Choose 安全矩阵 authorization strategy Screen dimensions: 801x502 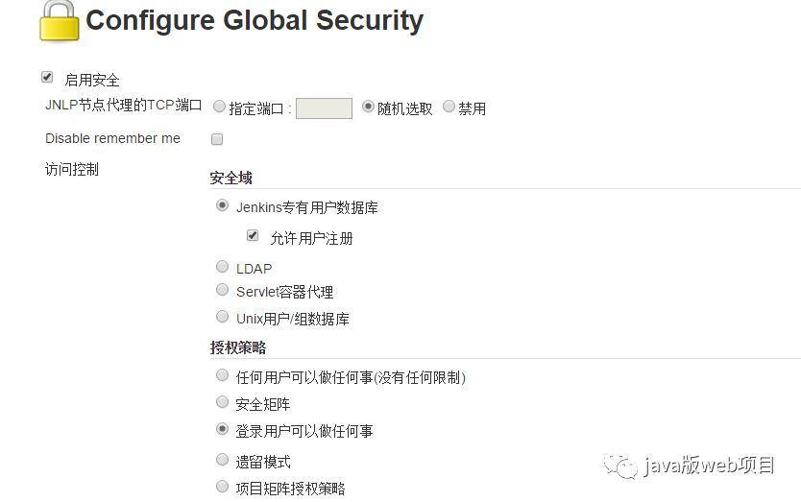click(223, 402)
